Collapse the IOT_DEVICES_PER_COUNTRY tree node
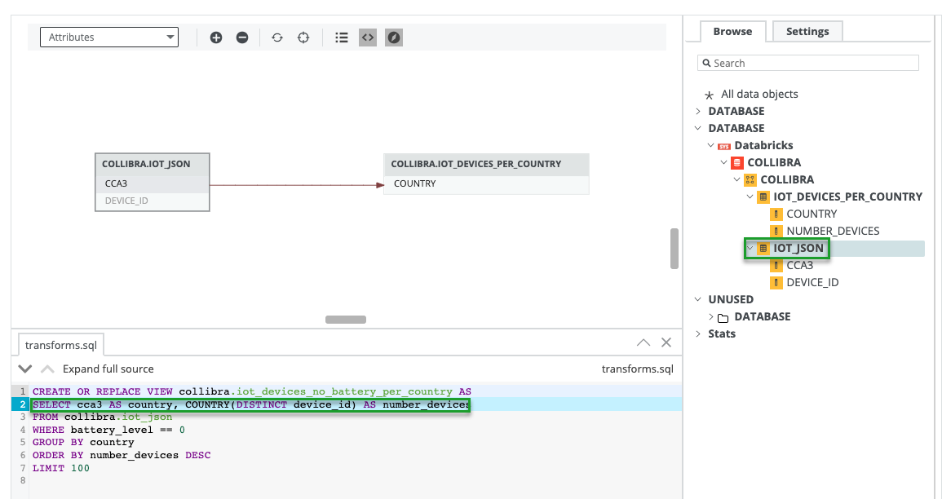The width and height of the screenshot is (942, 499). tap(750, 197)
